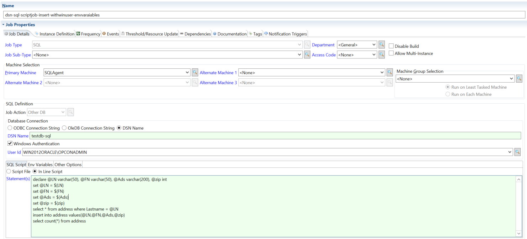Switch to Job Details tab
The image size is (527, 239).
pyautogui.click(x=17, y=34)
